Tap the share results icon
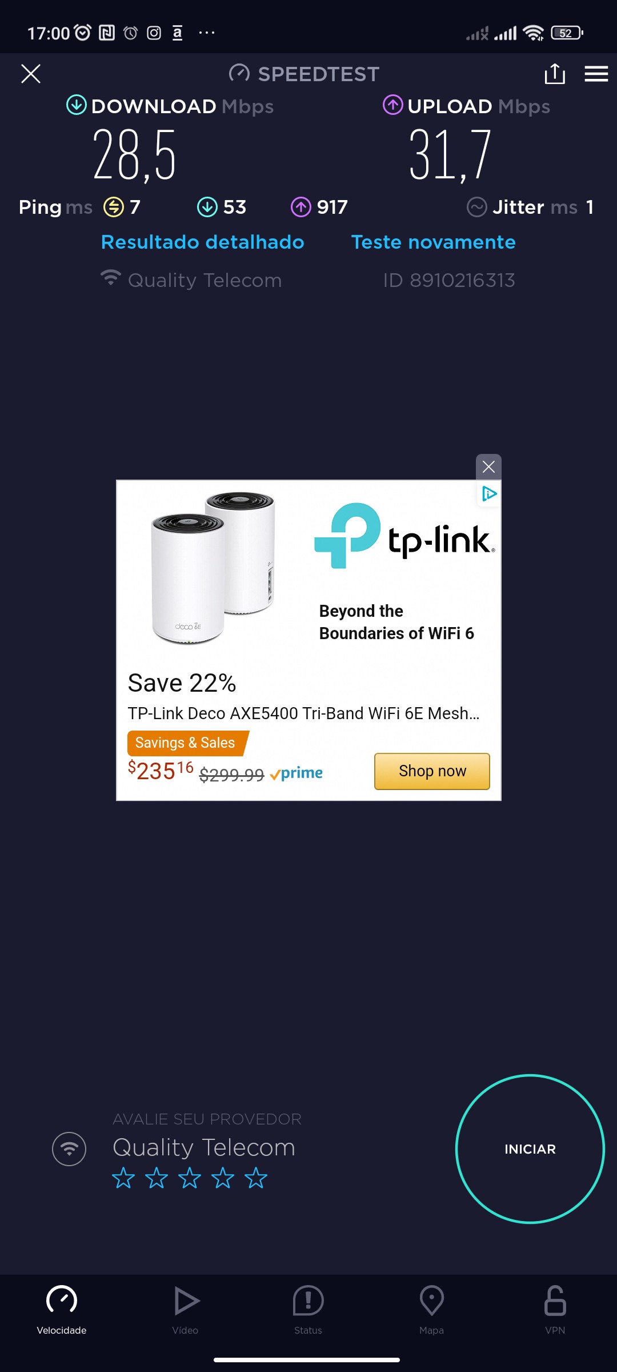The height and width of the screenshot is (1372, 617). 555,74
